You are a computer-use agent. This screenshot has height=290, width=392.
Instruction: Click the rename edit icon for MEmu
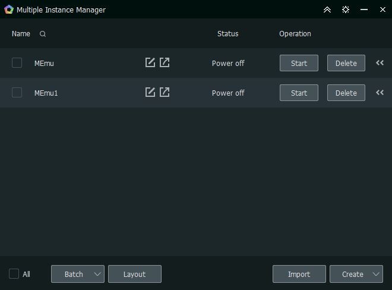point(150,62)
